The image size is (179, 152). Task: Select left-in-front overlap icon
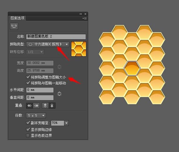(x=30, y=106)
